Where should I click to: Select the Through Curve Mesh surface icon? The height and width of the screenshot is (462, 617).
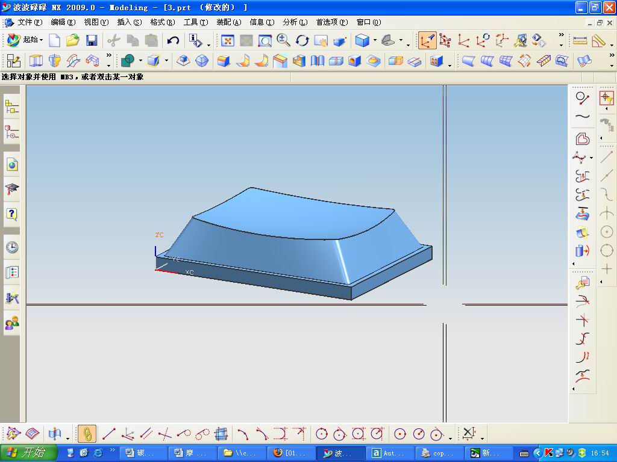click(x=506, y=61)
